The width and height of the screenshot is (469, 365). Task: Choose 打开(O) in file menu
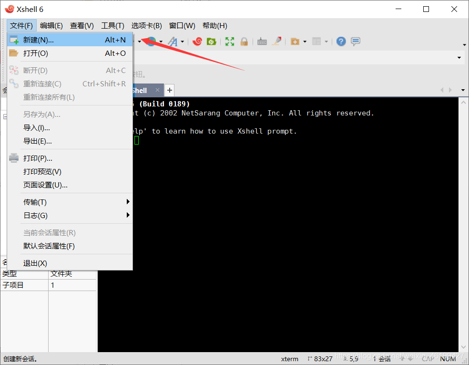tap(70, 53)
